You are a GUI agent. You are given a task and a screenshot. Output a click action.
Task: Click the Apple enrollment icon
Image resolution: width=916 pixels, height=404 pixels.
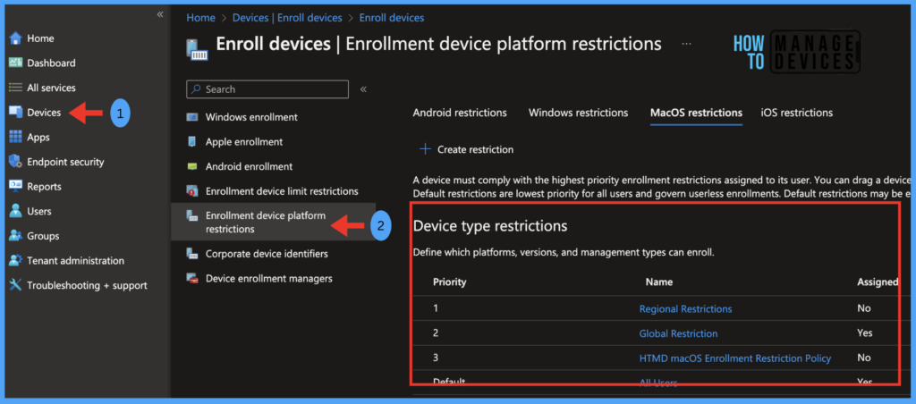point(192,142)
